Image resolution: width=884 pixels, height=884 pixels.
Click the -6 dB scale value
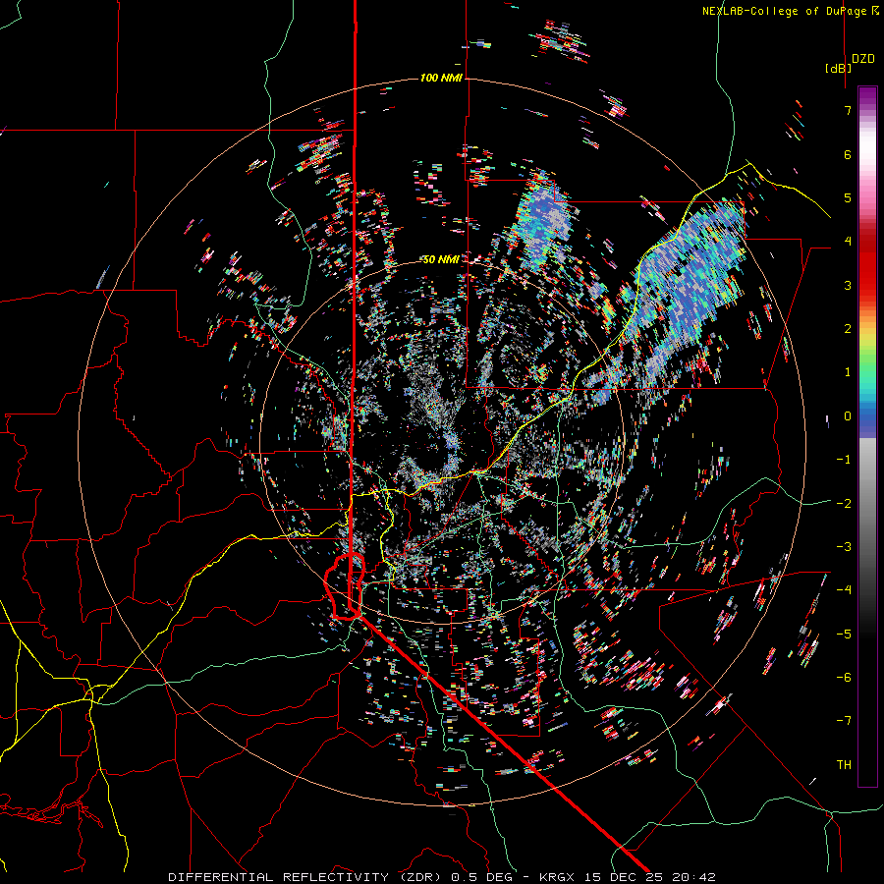point(844,677)
